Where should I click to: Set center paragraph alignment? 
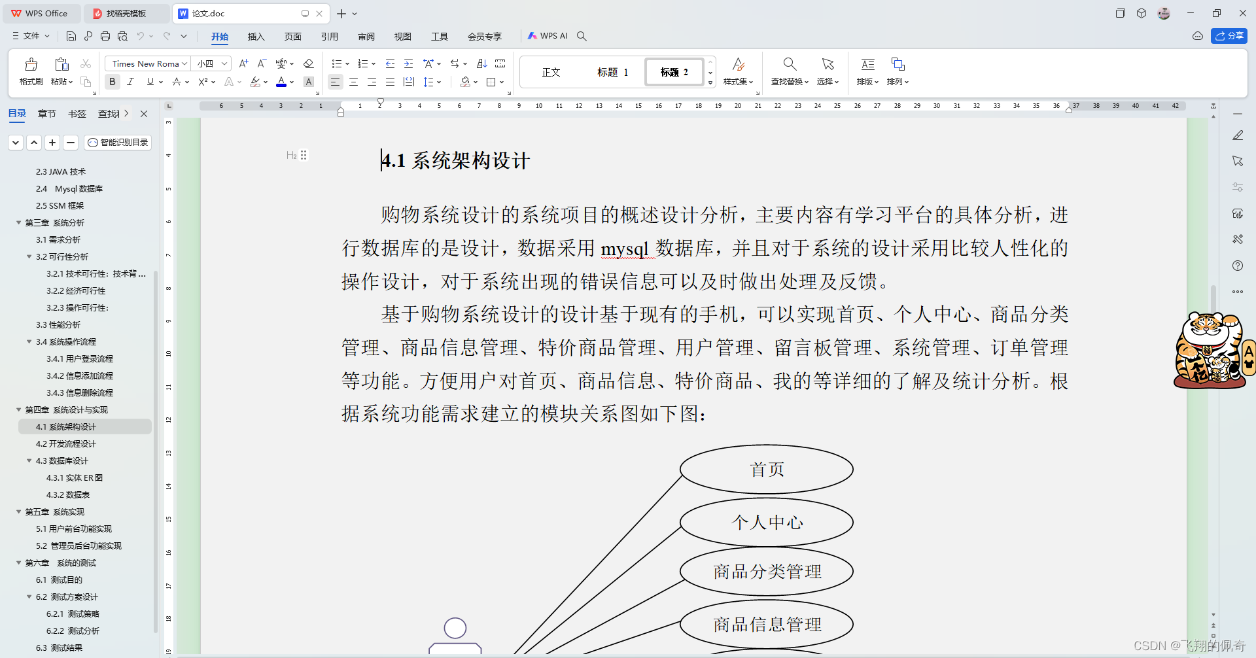[x=353, y=82]
